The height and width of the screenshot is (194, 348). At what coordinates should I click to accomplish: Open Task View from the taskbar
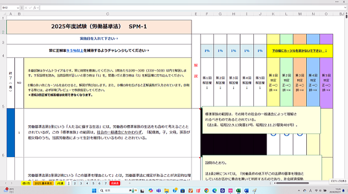[x=142, y=190]
